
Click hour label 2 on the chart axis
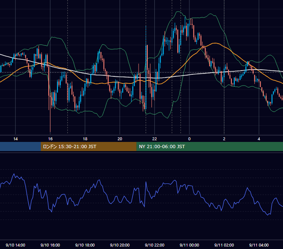point(224,139)
